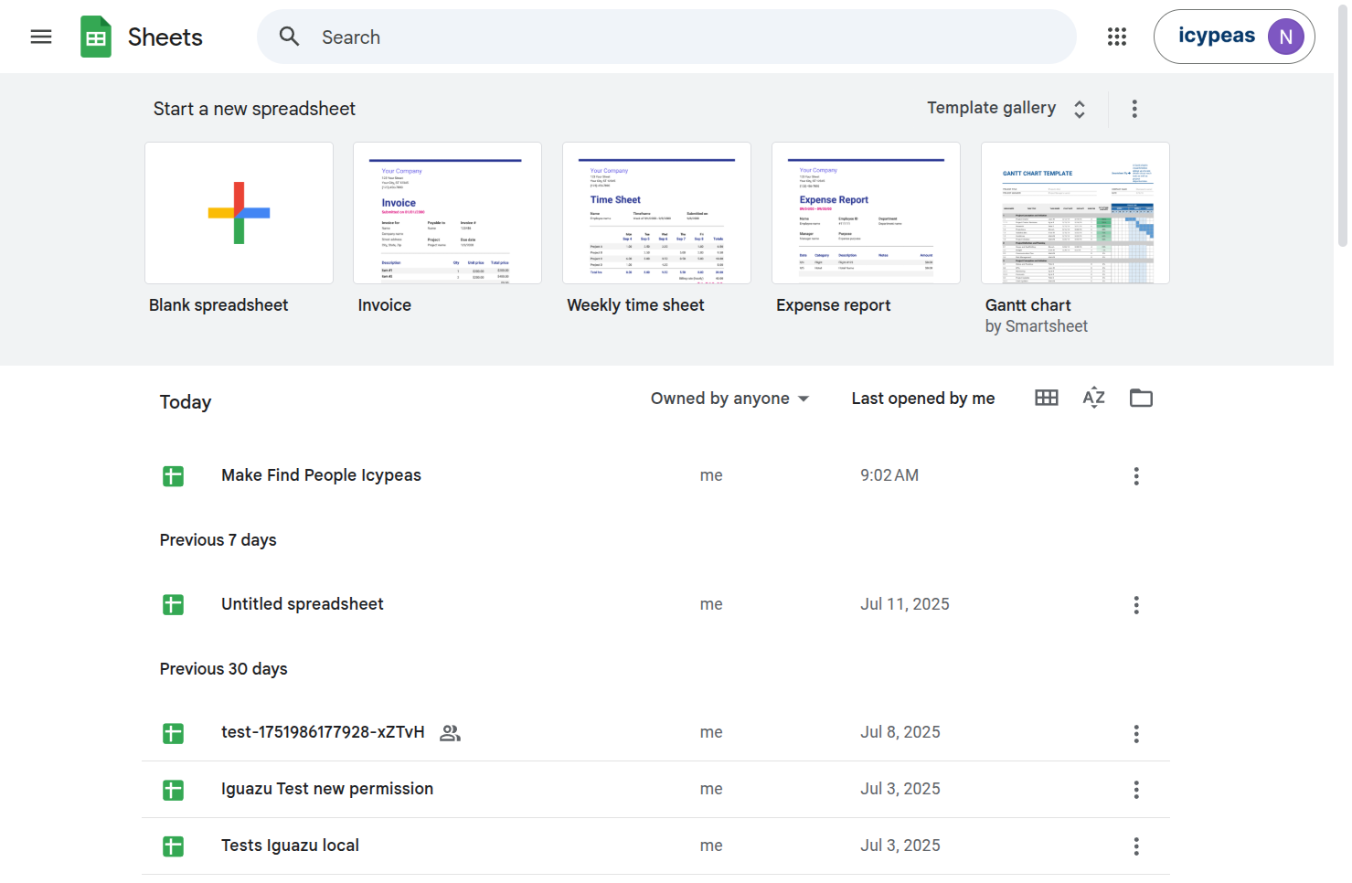Click the sheet icon beside Make Find People Icypeas
1352x883 pixels.
pyautogui.click(x=173, y=476)
